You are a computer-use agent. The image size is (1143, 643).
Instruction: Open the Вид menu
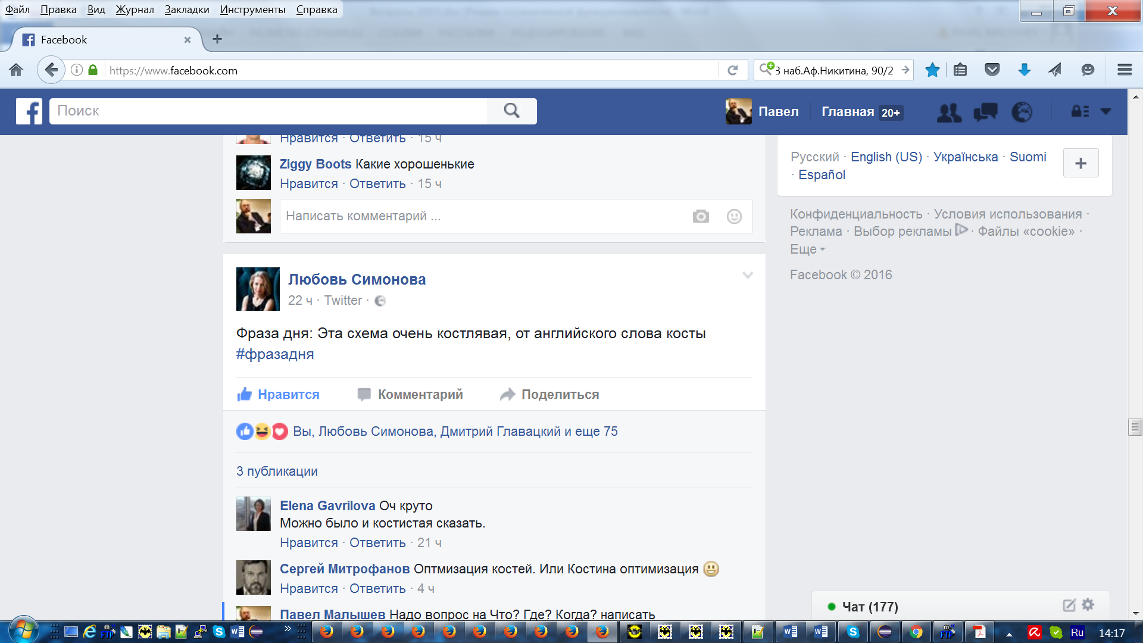coord(96,10)
